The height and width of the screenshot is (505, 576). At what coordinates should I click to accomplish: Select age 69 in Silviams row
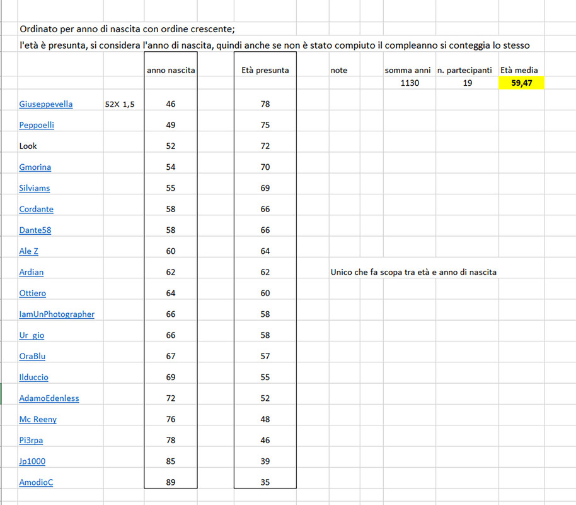[265, 188]
